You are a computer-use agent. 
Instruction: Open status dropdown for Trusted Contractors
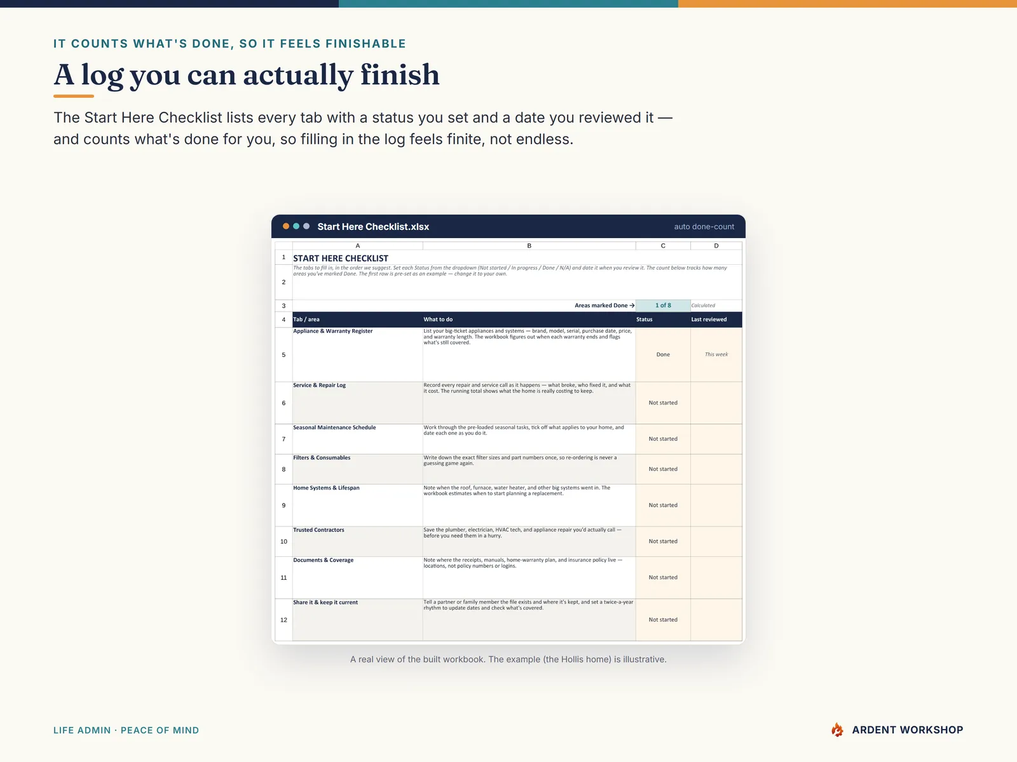663,542
